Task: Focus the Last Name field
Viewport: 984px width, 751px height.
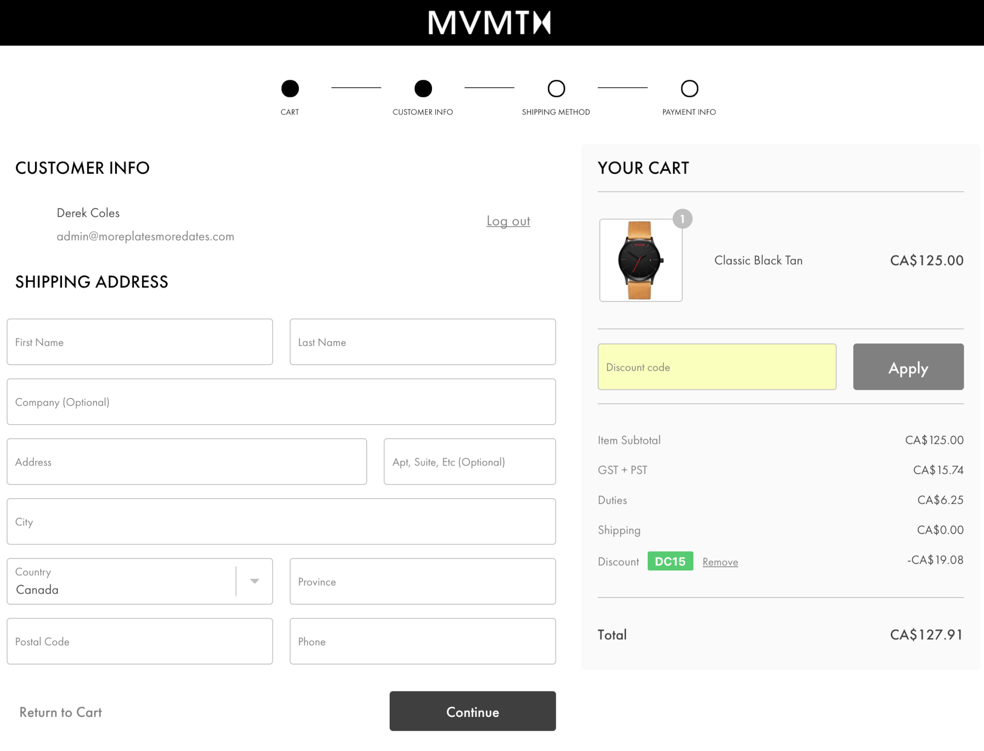Action: [x=423, y=342]
